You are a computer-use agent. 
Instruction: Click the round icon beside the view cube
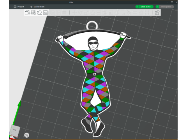[27, 135]
